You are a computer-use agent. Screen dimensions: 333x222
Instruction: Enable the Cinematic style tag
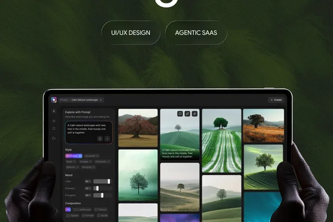click(x=103, y=162)
